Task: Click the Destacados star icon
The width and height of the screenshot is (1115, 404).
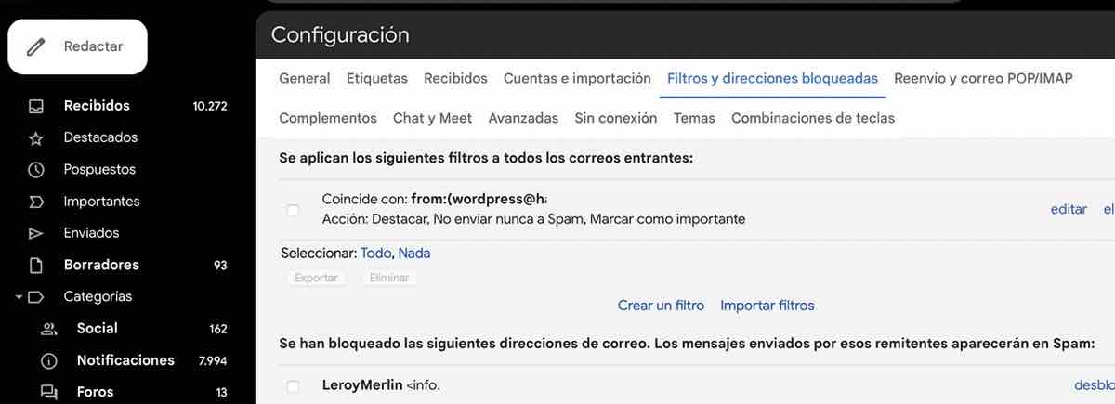Action: (36, 138)
